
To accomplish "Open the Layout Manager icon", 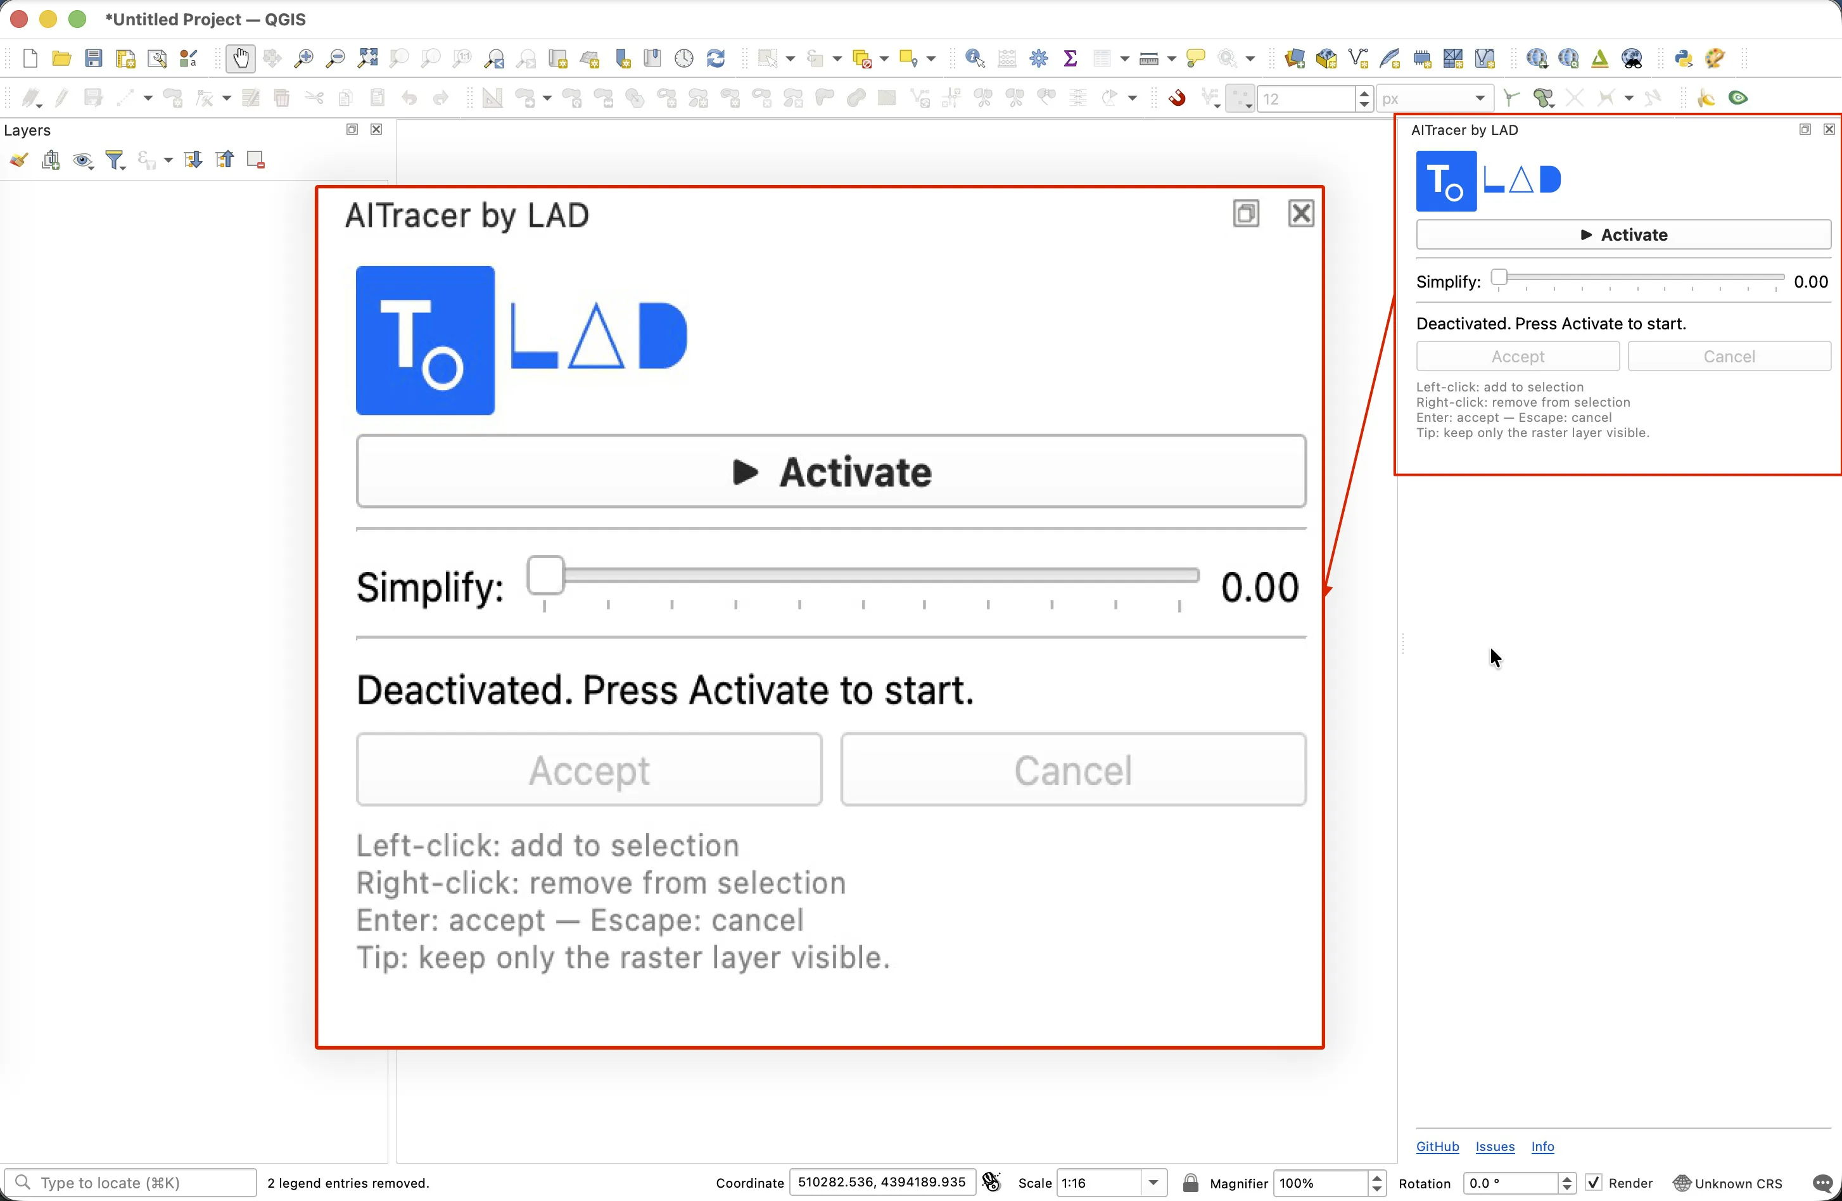I will coord(157,58).
